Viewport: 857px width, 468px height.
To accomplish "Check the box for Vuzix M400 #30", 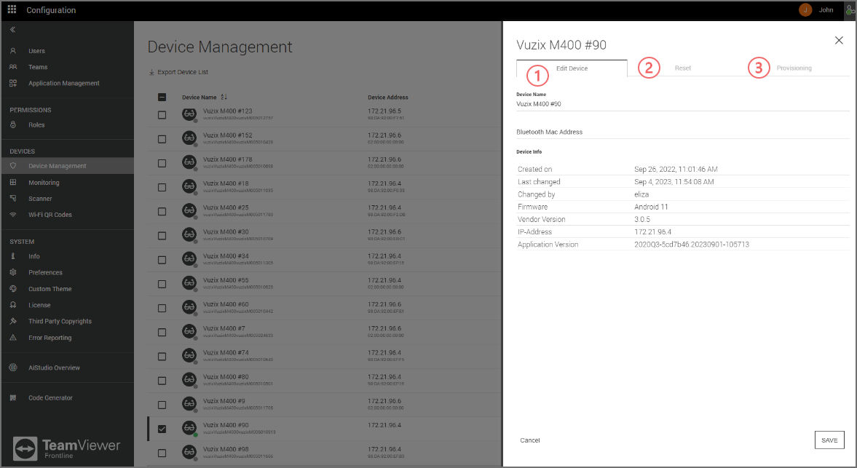I will tap(162, 235).
